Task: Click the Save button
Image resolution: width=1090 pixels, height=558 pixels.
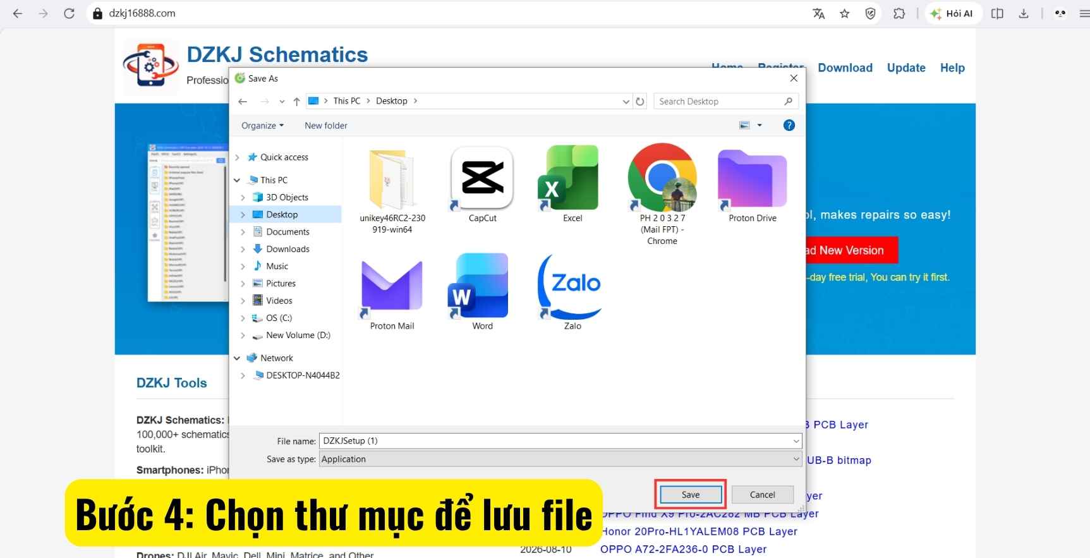Action: [x=691, y=495]
